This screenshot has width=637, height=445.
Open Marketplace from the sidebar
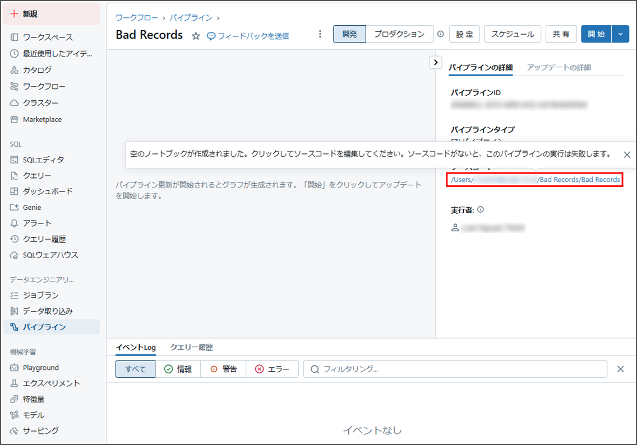click(x=42, y=119)
